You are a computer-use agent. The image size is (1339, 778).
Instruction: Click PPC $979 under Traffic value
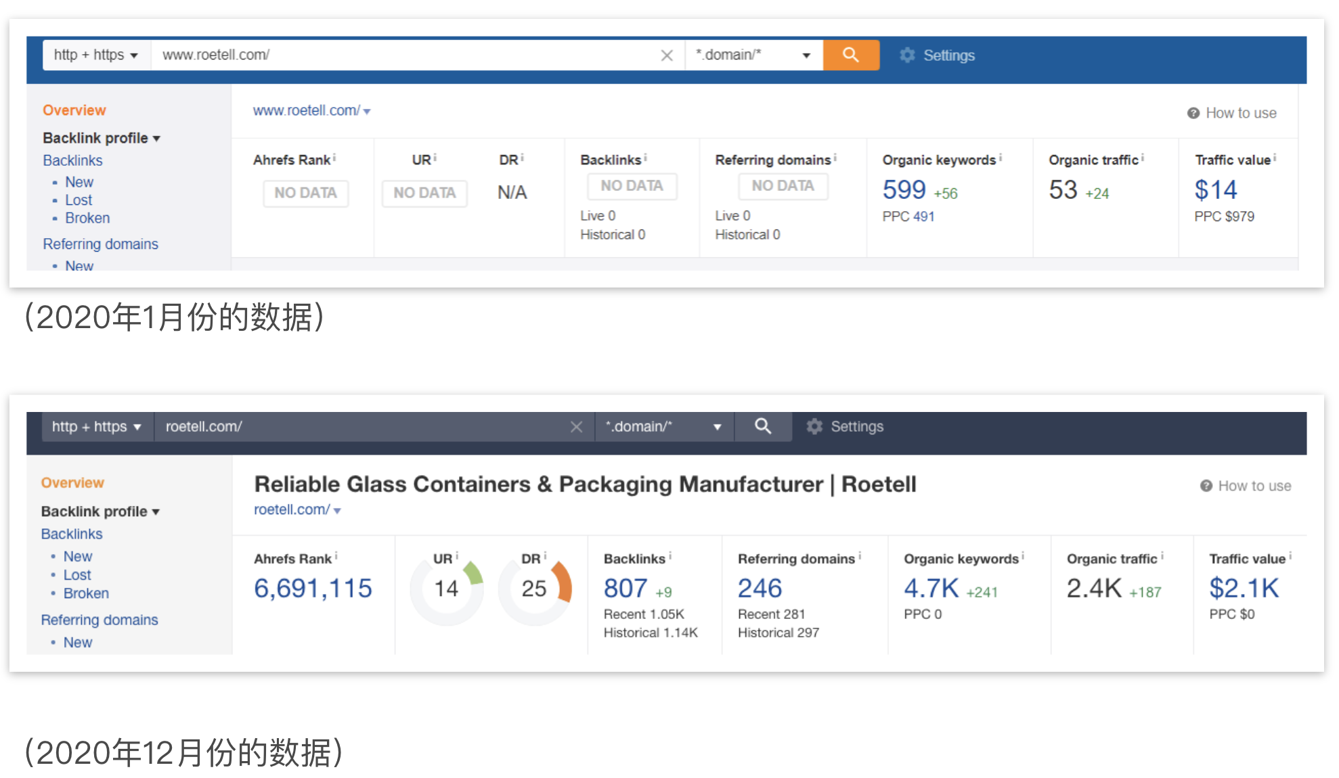point(1225,216)
